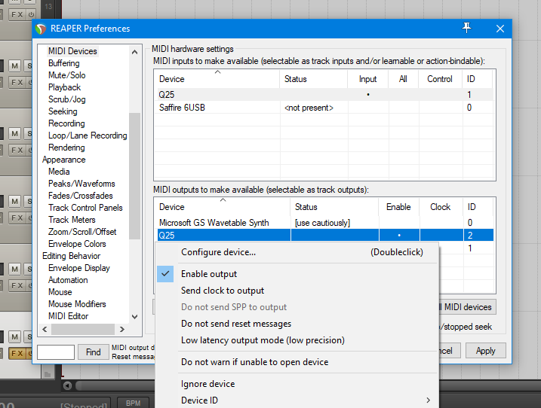Viewport: 541px width, 408px height.
Task: Select MIDI Editor preferences
Action: click(x=69, y=316)
